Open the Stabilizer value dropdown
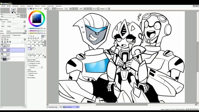 coord(109,9)
